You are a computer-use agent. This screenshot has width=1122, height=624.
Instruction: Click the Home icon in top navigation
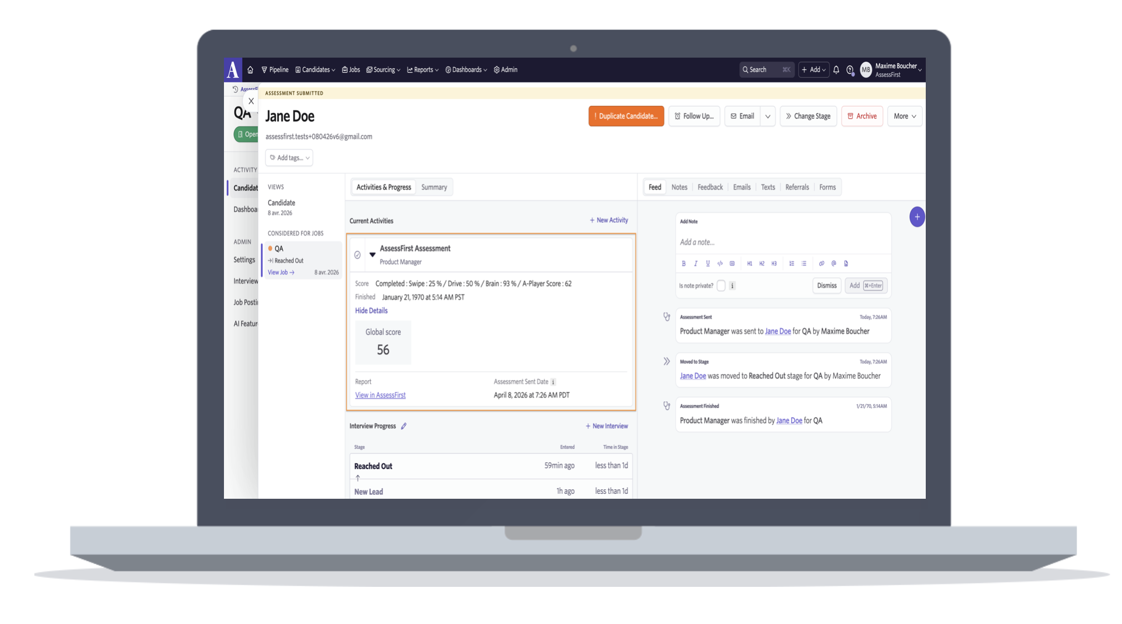(250, 70)
